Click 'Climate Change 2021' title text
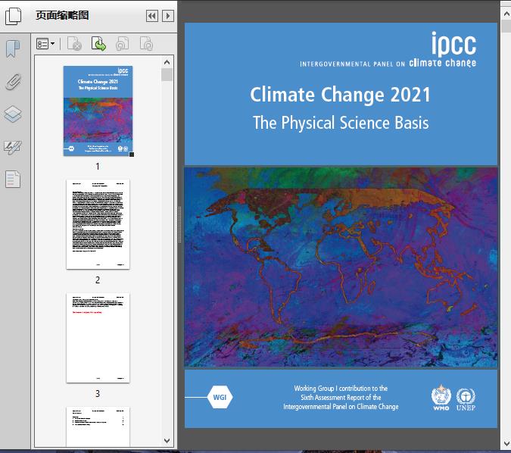 340,95
